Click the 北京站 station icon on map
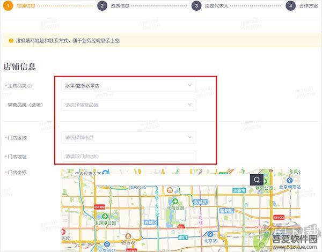The height and width of the screenshot is (252, 322). 210,234
